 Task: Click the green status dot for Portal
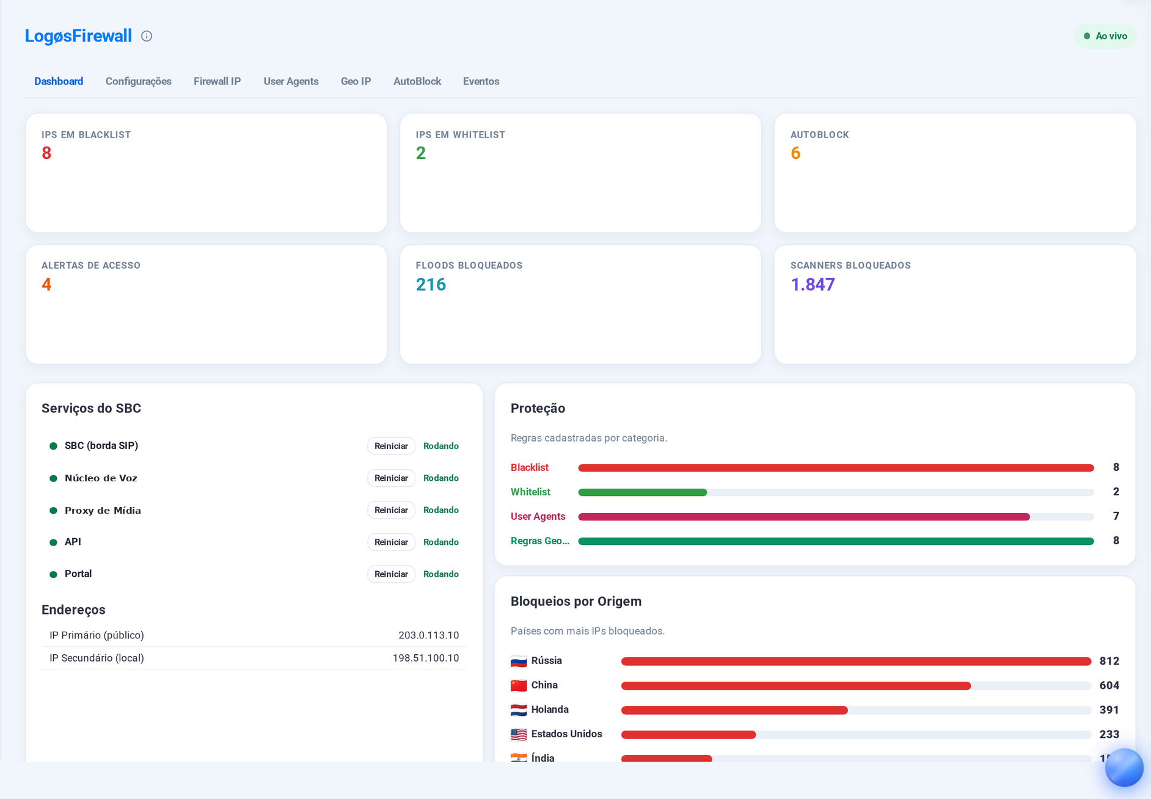pyautogui.click(x=53, y=574)
